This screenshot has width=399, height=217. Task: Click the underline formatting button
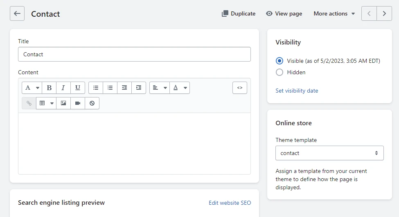pos(78,88)
